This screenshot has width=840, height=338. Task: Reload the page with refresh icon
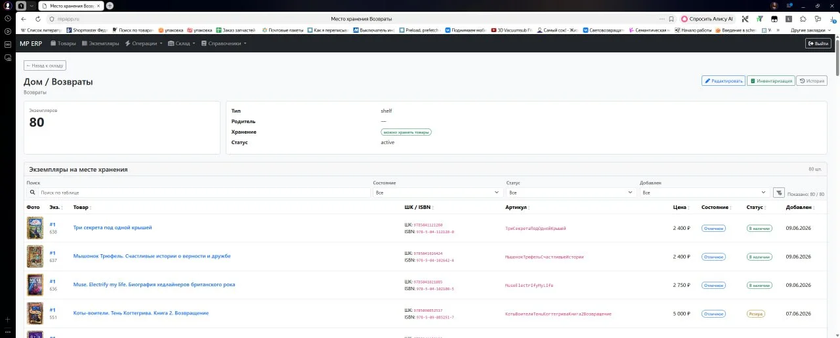(38, 19)
